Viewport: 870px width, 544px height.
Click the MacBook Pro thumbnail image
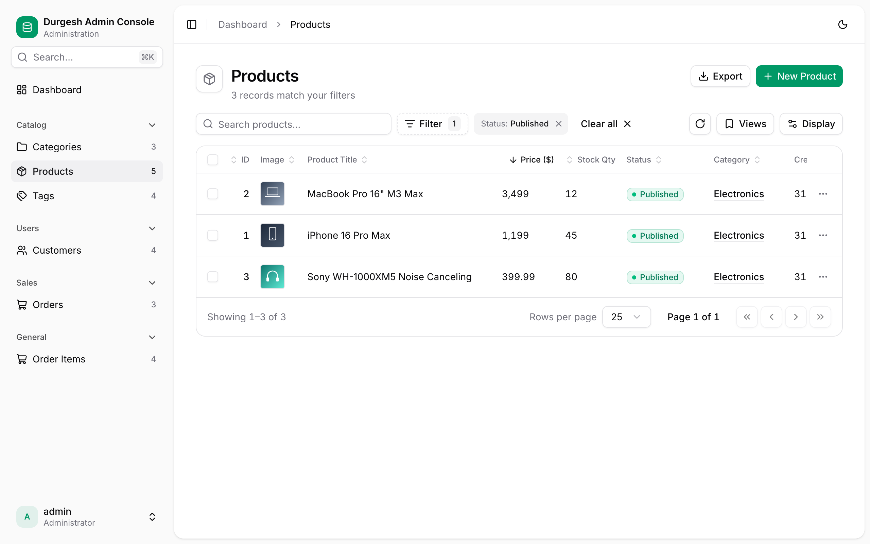point(272,194)
